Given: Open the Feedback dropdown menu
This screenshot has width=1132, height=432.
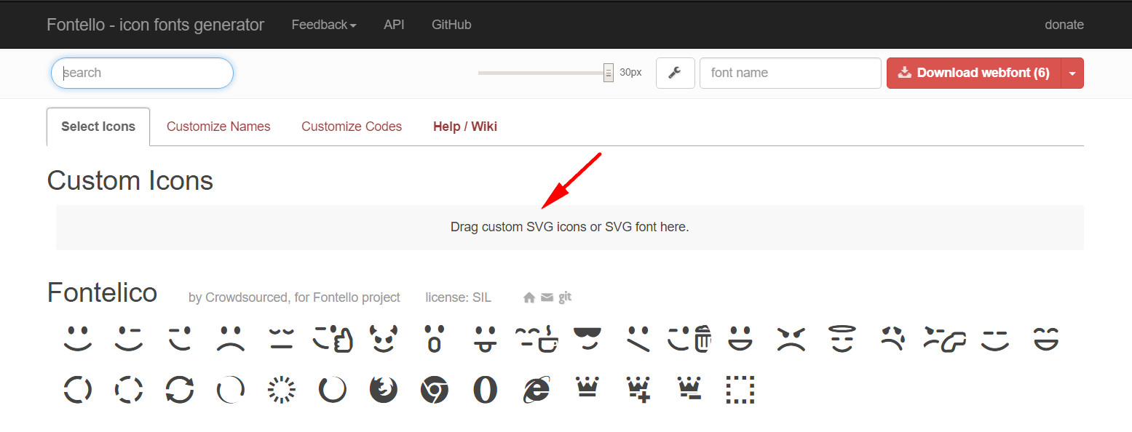Looking at the screenshot, I should click(x=324, y=25).
